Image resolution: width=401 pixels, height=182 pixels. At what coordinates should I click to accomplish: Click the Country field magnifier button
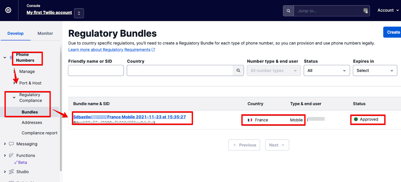238,70
